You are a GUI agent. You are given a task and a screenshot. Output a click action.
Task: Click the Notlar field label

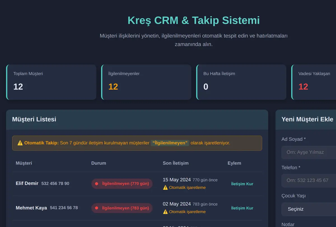pos(288,224)
